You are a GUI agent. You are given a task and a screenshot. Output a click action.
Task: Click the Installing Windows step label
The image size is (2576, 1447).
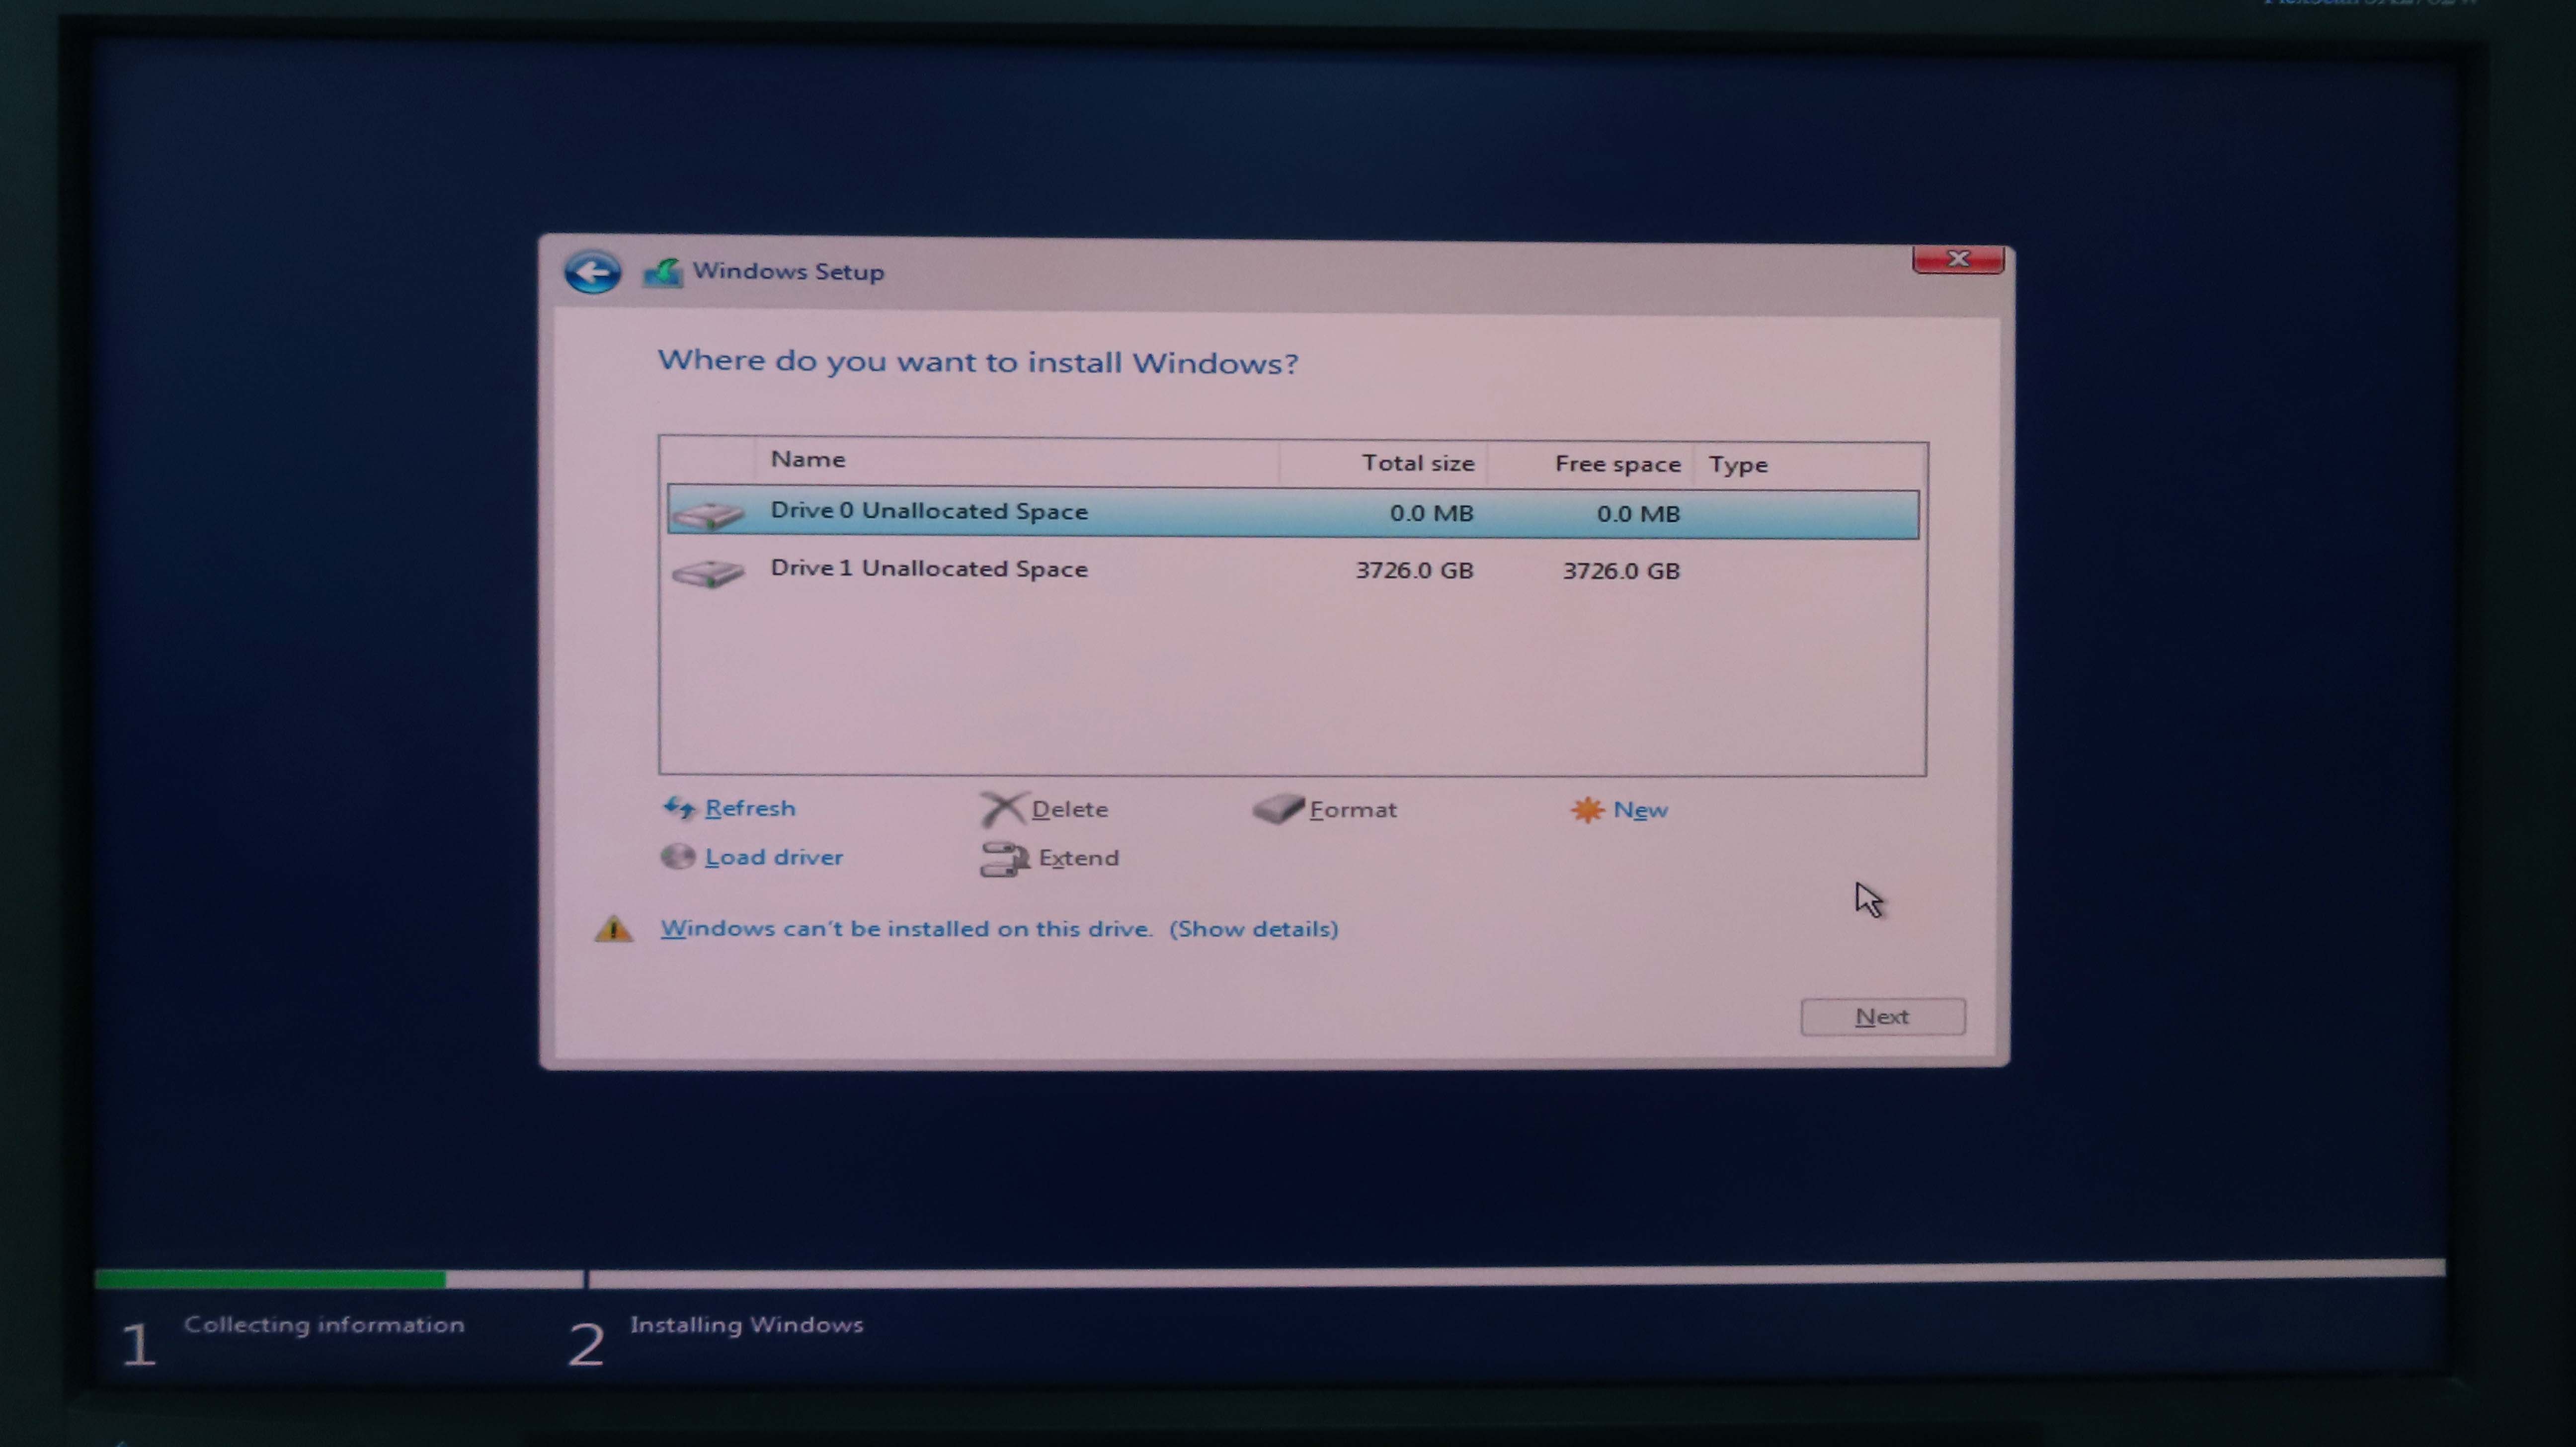[746, 1325]
